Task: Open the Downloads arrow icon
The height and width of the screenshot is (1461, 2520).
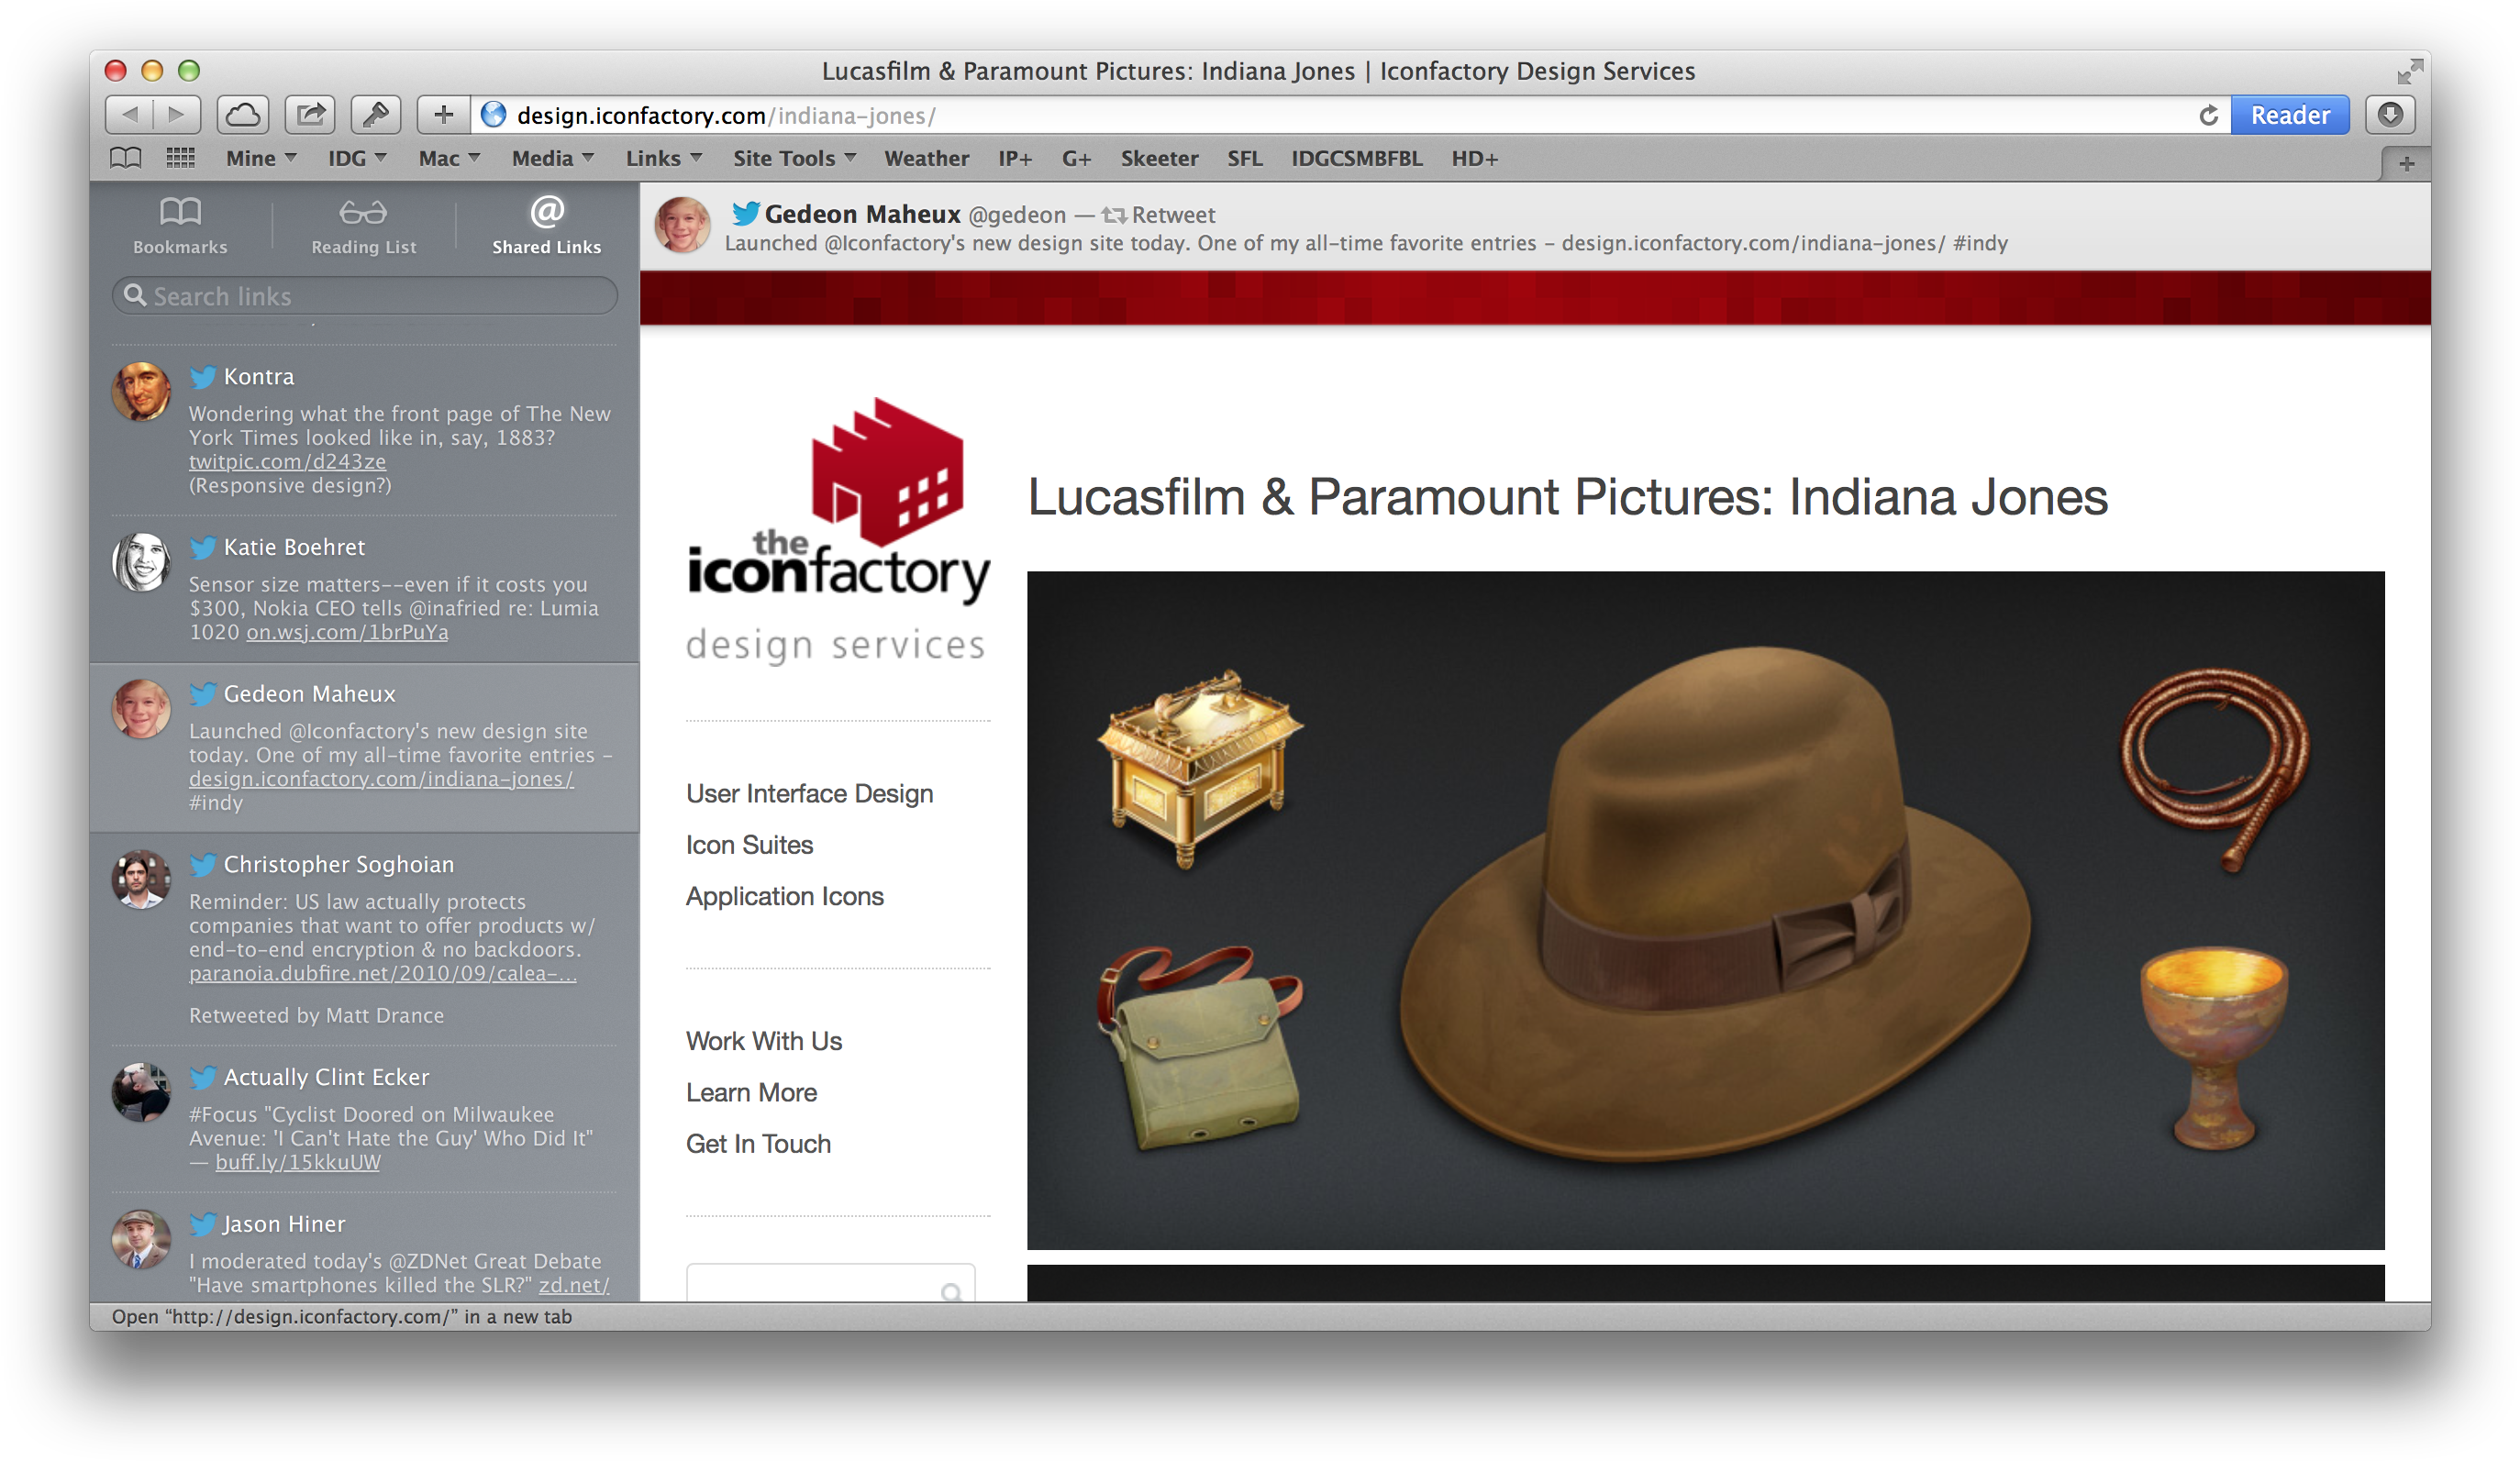Action: [x=2390, y=115]
